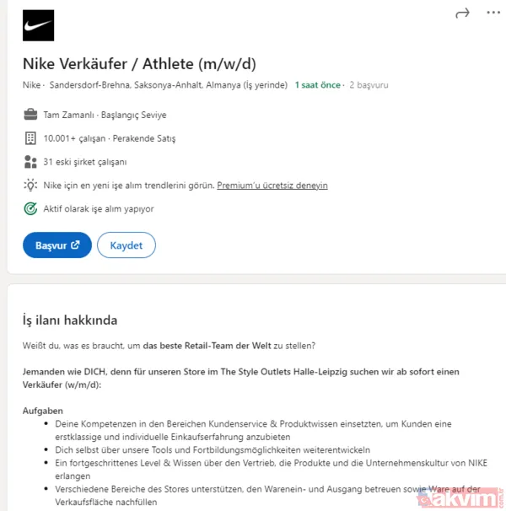Click the Nike company name link
This screenshot has height=511, width=506.
32,85
